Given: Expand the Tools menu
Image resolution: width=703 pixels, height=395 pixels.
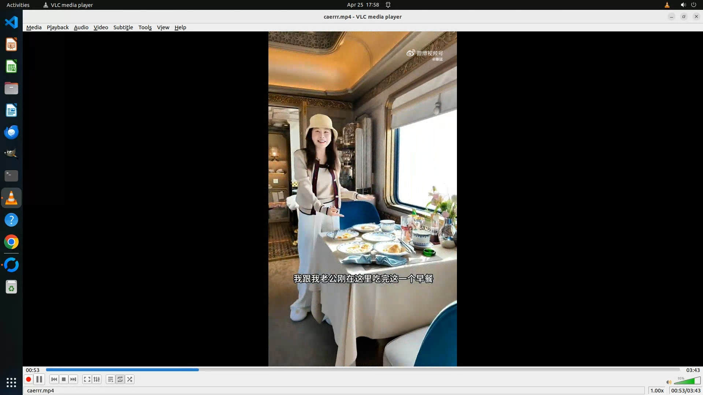Looking at the screenshot, I should [x=145, y=27].
